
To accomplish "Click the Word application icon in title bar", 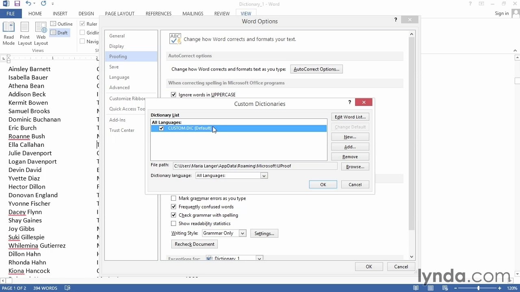I will pyautogui.click(x=6, y=4).
